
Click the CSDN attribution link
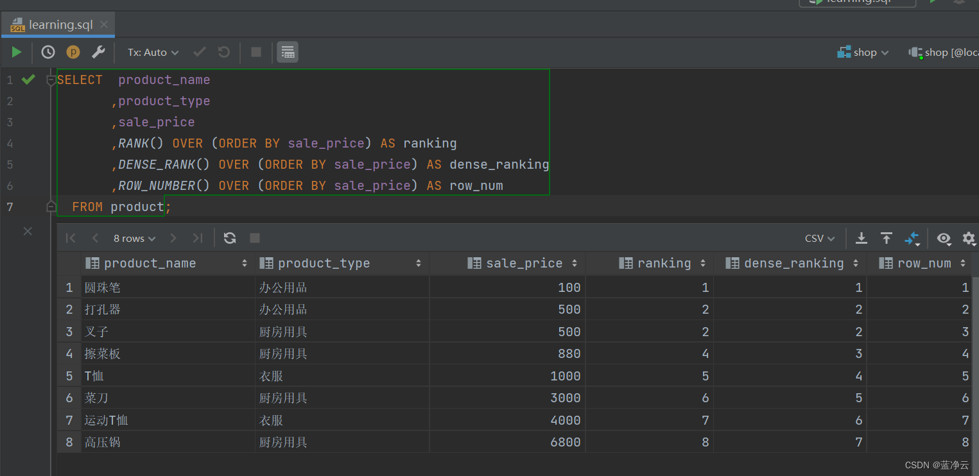point(936,464)
